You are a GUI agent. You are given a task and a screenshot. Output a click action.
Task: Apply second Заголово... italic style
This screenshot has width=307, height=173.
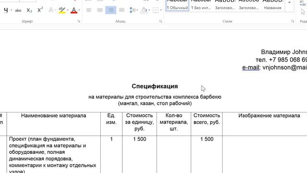pos(248,5)
